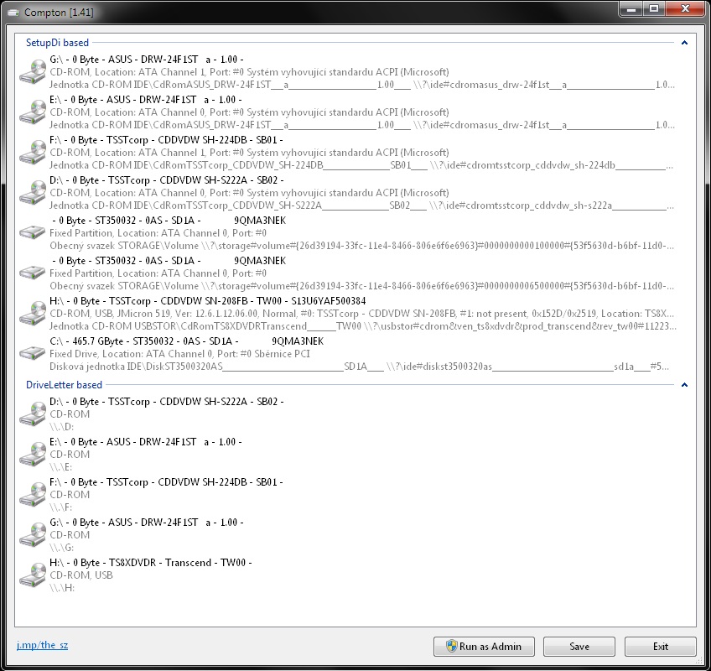Collapse the SetupDi based group

coord(684,43)
